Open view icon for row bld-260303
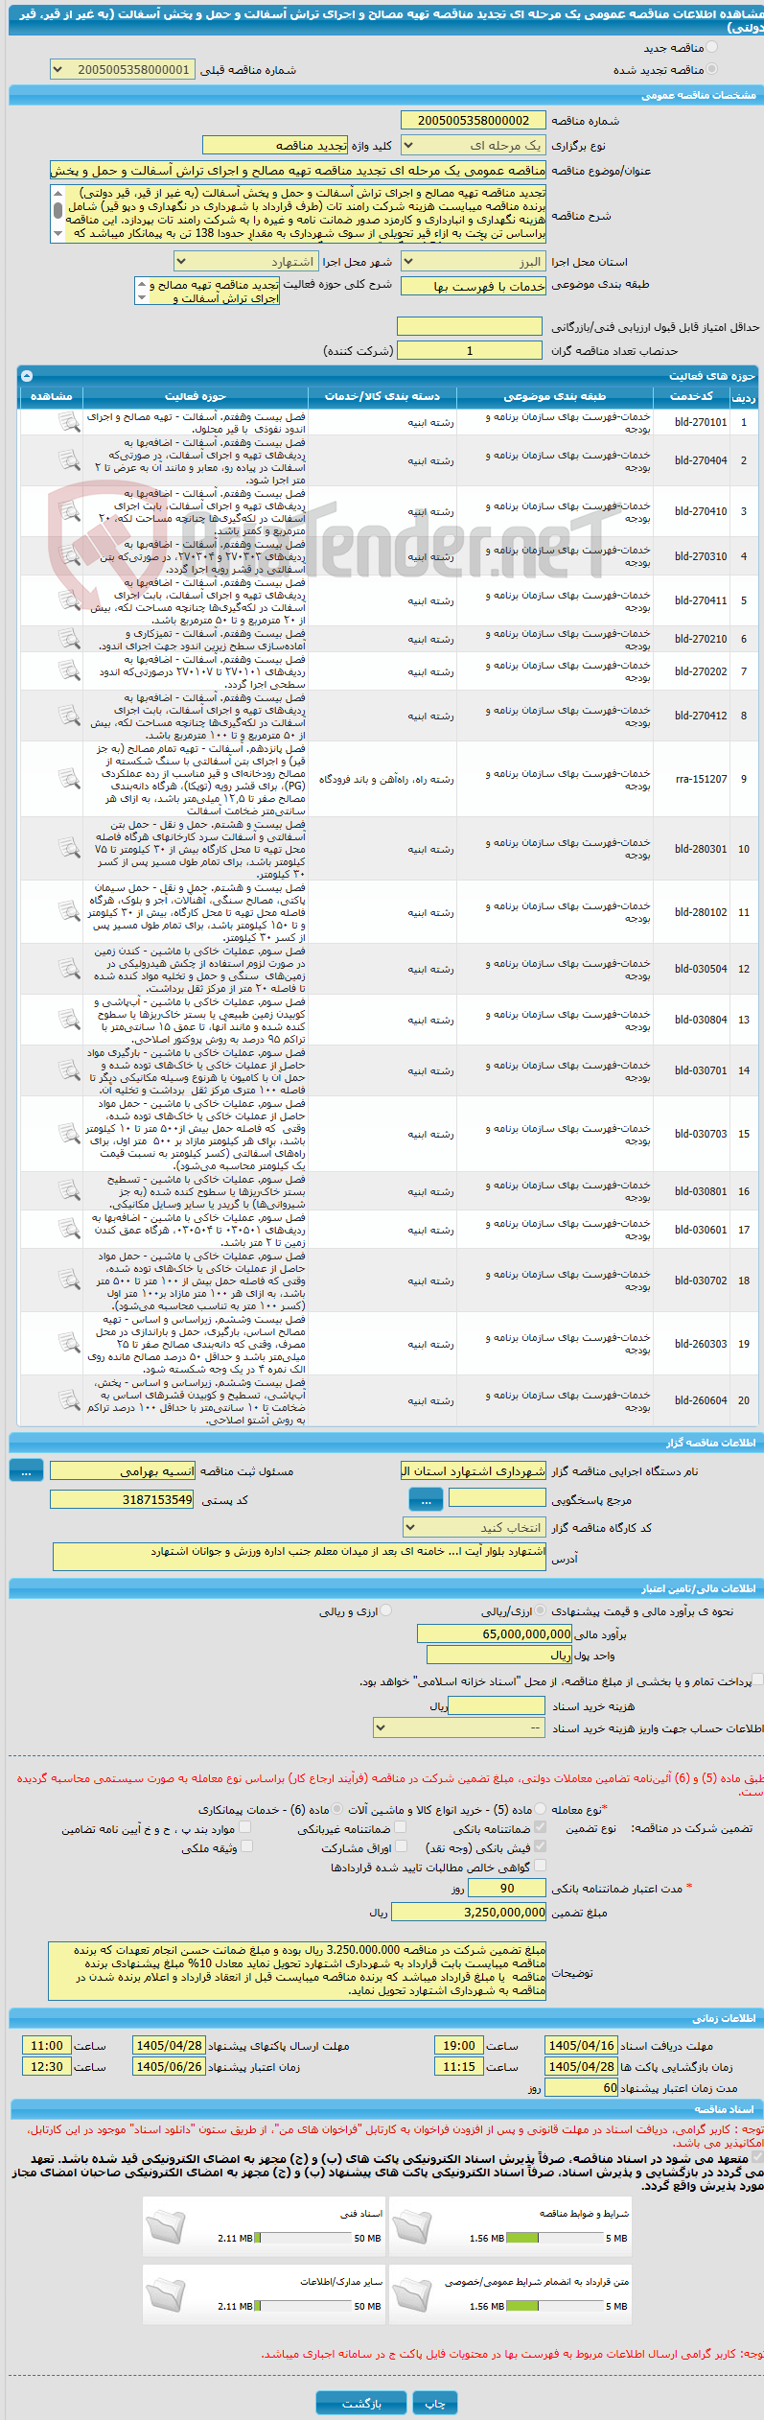 pos(68,1344)
